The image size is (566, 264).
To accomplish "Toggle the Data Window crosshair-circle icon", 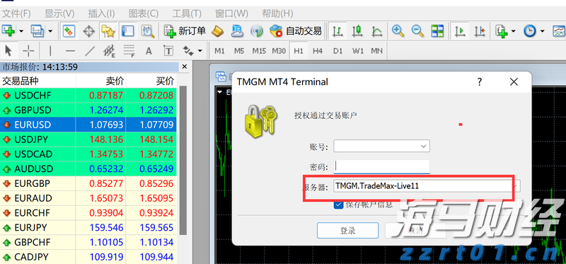I will point(89,31).
